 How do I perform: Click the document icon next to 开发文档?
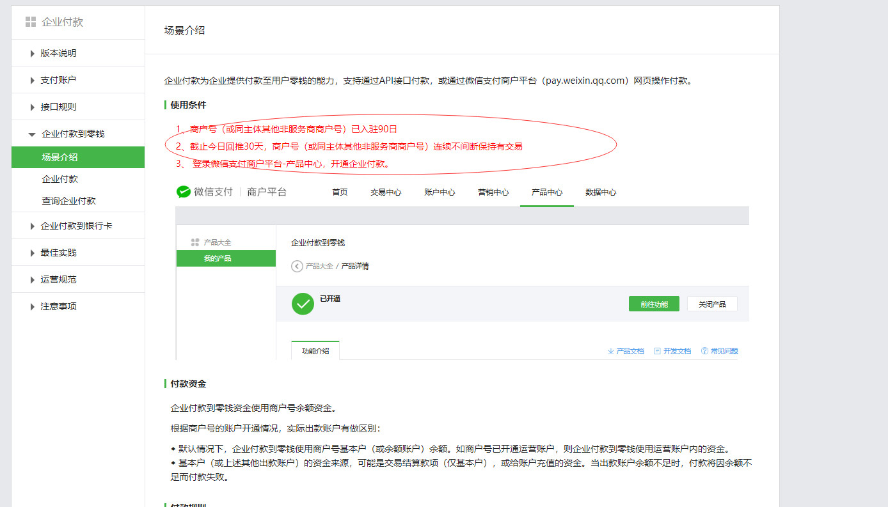(x=658, y=351)
